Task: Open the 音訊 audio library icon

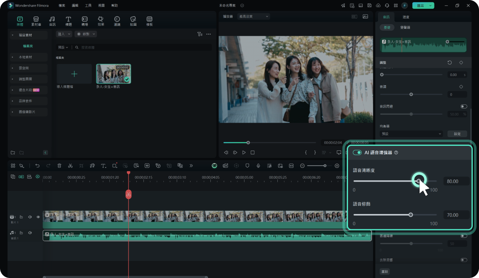Action: pyautogui.click(x=52, y=21)
